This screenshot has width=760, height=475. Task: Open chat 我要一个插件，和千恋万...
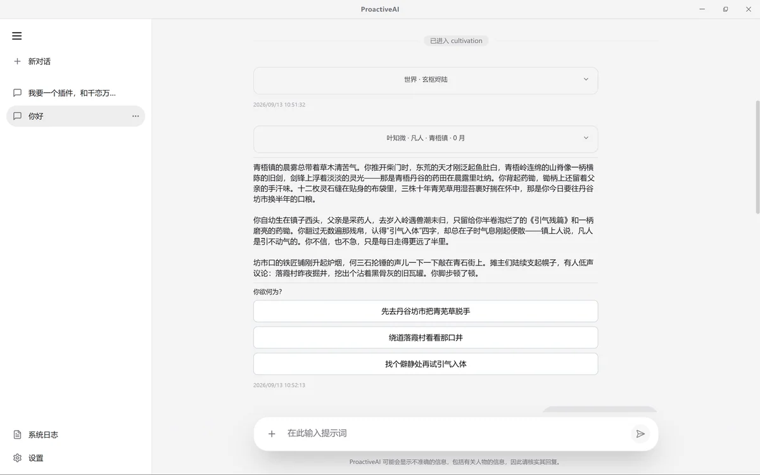click(x=75, y=93)
